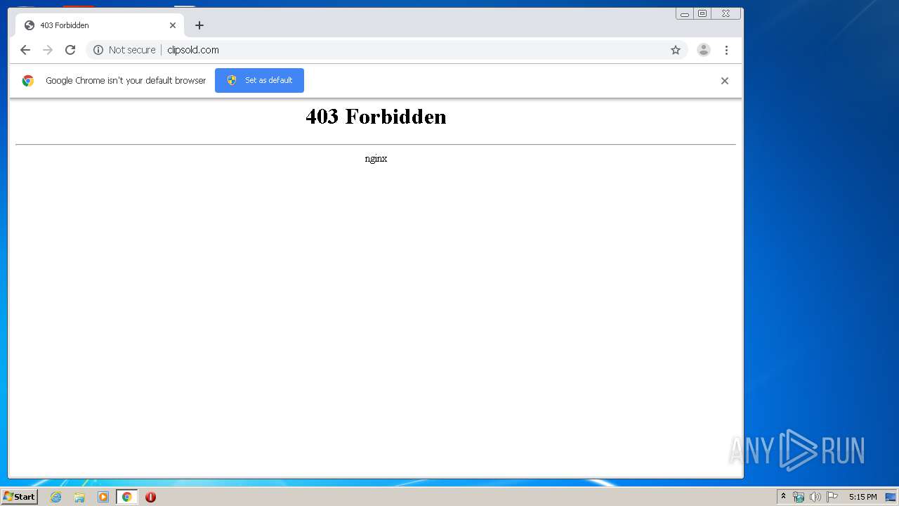Go back to previous page
Viewport: 899px width, 506px height.
coord(25,50)
